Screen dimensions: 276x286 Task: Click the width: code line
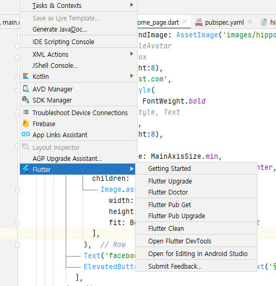coord(121,200)
